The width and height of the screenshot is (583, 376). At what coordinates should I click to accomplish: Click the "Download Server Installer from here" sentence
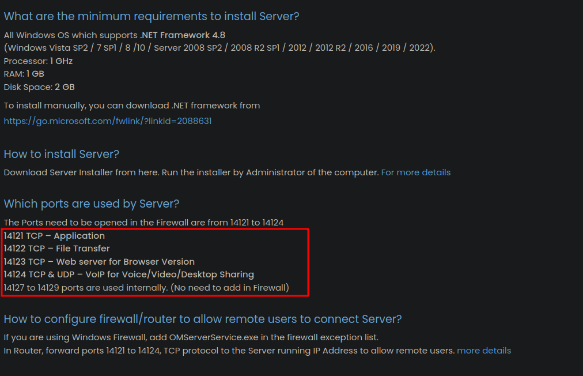(191, 172)
